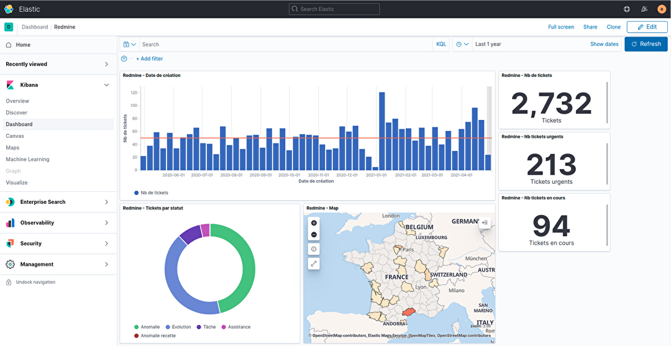Collapse the Kibana navigation section

point(107,85)
